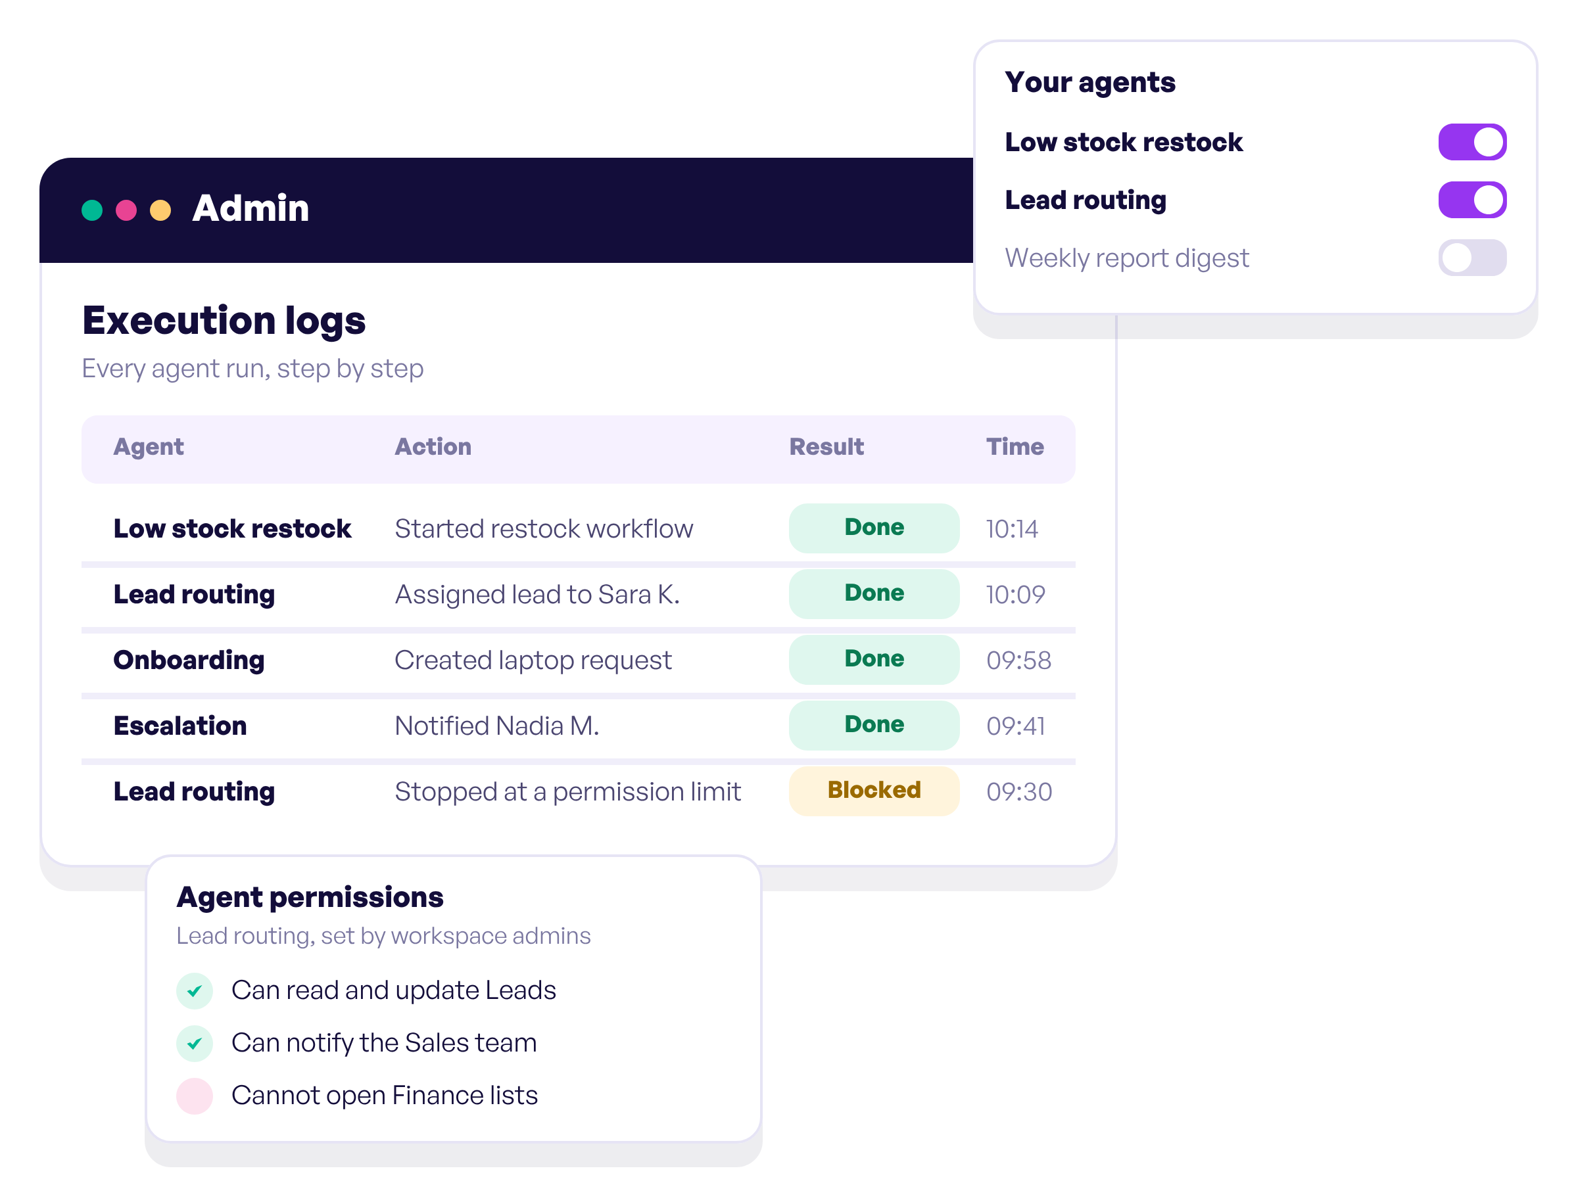Click the 09:58 time value
This screenshot has width=1578, height=1183.
(1018, 661)
